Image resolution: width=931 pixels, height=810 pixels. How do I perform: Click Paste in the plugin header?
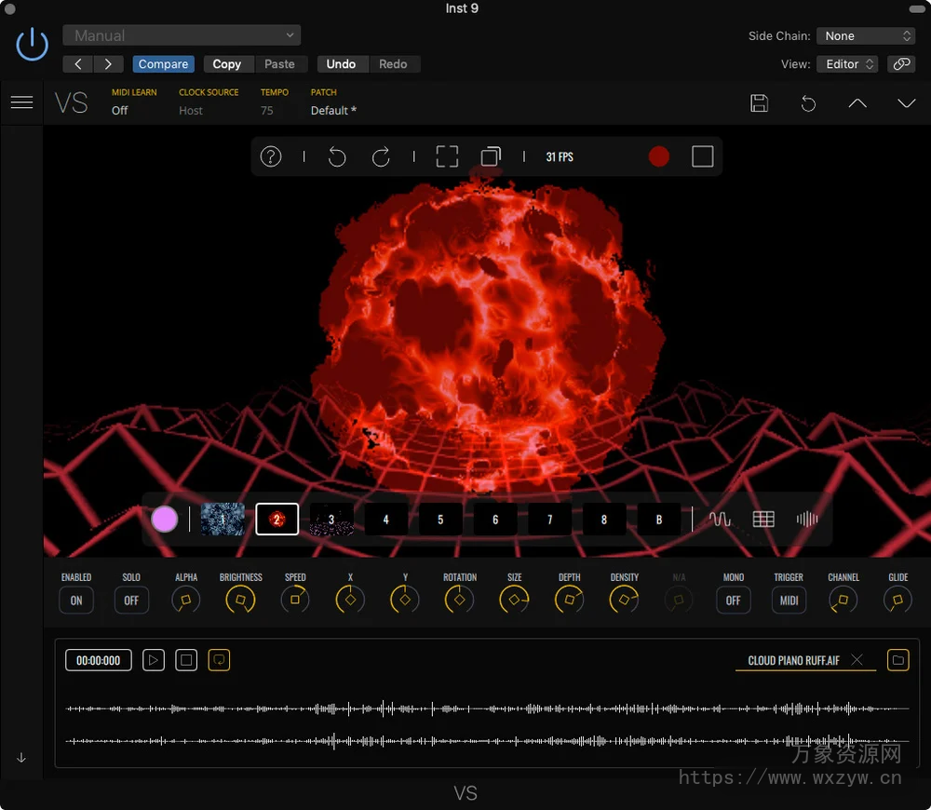click(x=280, y=63)
